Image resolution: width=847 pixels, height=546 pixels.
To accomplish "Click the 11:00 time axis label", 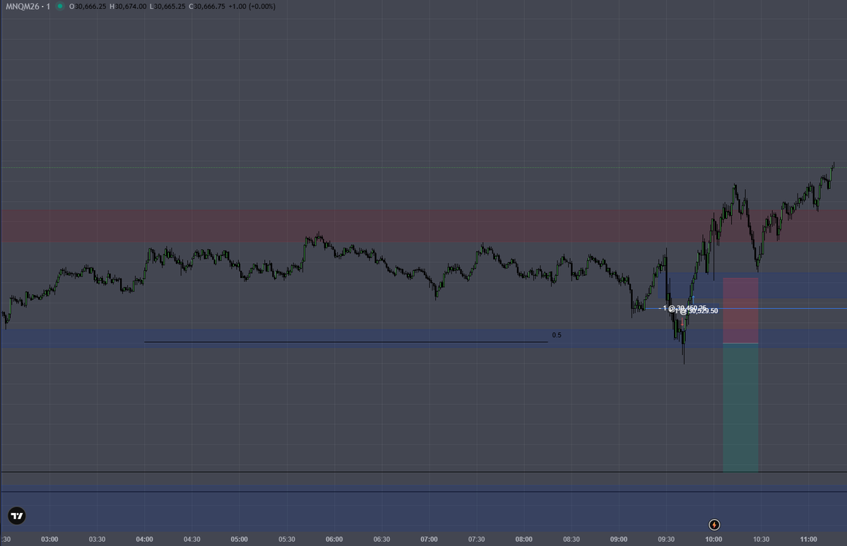I will pyautogui.click(x=809, y=539).
